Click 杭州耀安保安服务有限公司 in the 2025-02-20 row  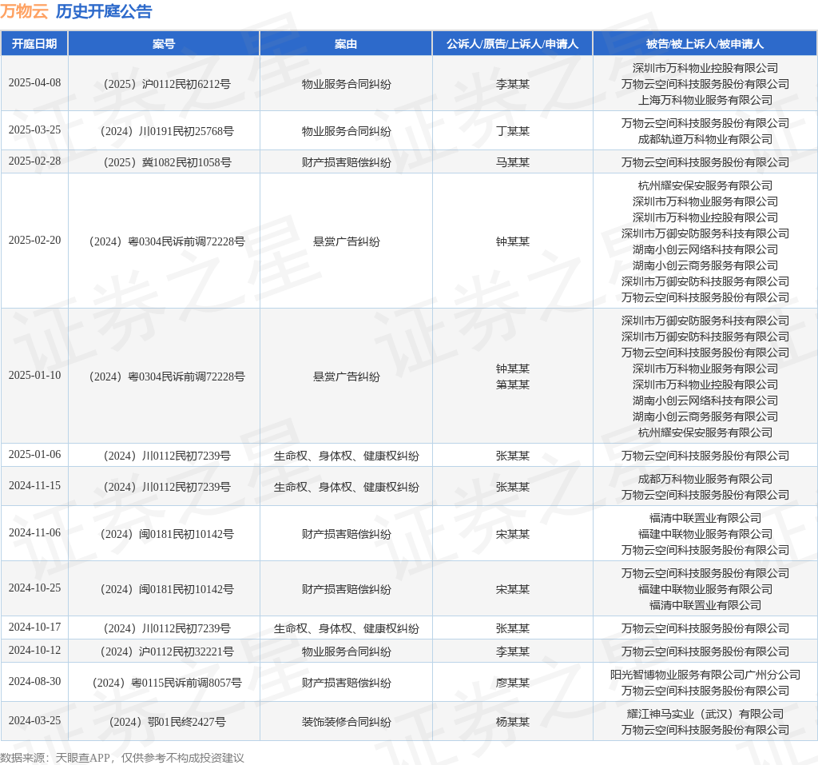(705, 185)
